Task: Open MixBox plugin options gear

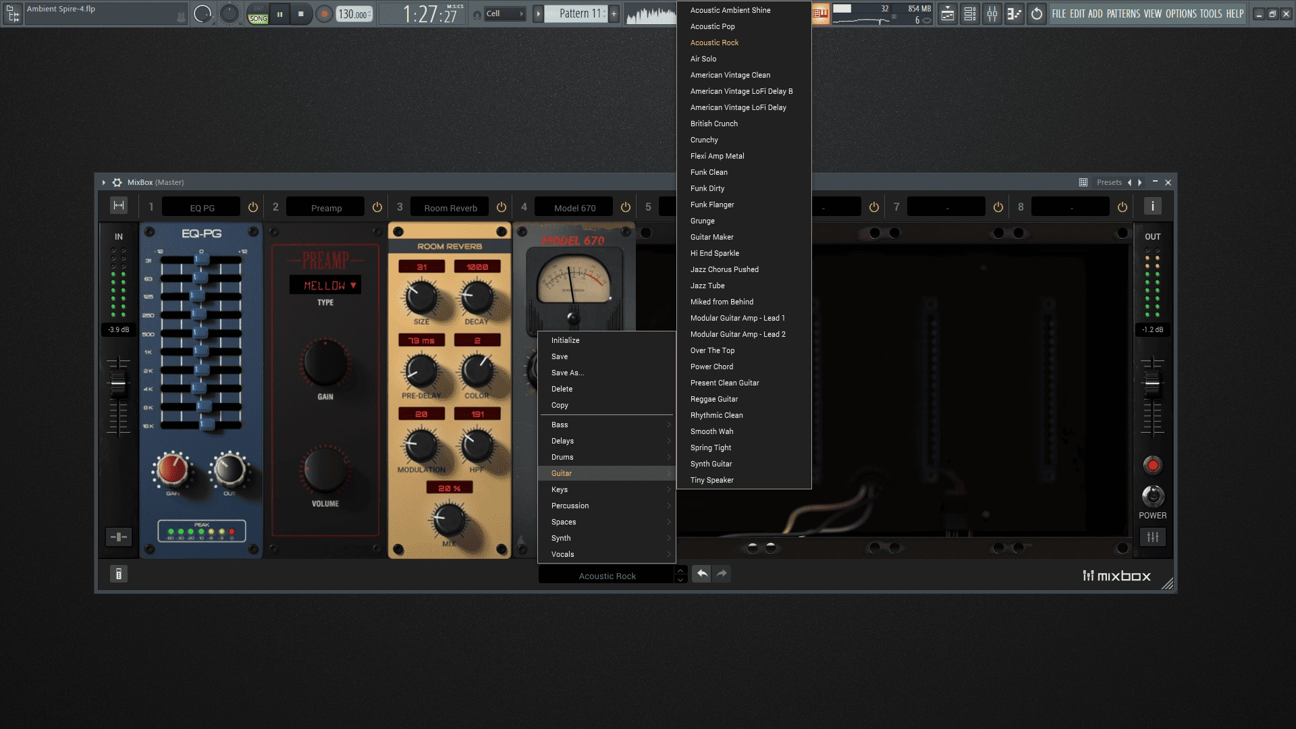Action: tap(117, 182)
